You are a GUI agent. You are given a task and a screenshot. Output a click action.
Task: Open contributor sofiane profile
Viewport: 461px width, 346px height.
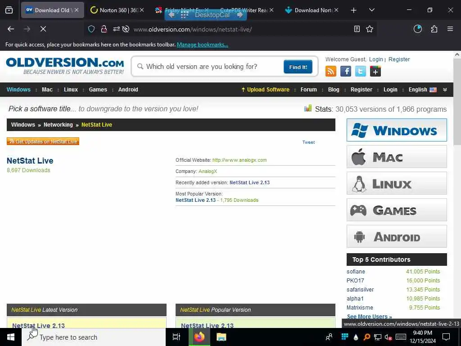click(356, 272)
